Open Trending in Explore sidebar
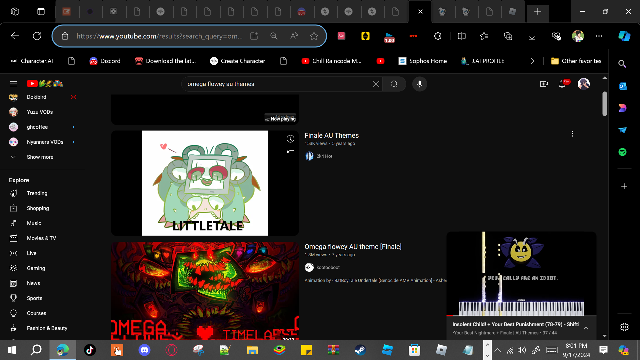Image resolution: width=640 pixels, height=360 pixels. click(x=37, y=193)
